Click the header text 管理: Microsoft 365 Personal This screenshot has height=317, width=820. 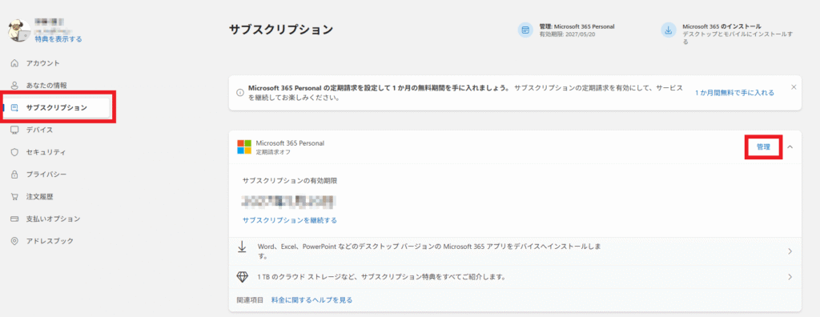click(577, 26)
